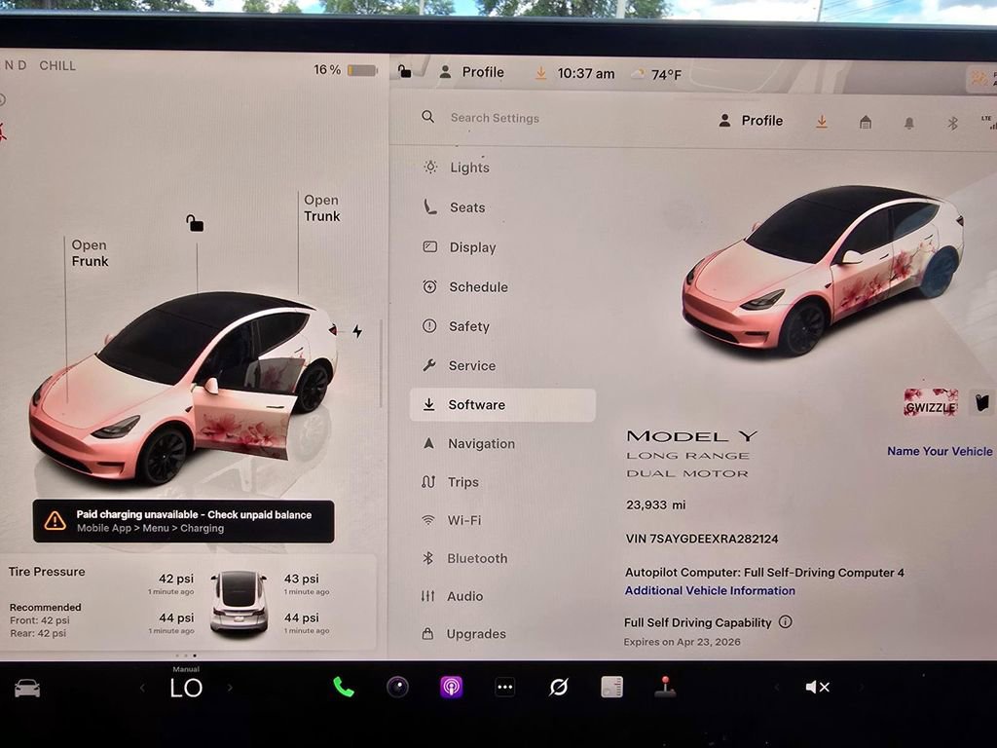
Task: Open the manual book app in dock
Action: pos(611,687)
